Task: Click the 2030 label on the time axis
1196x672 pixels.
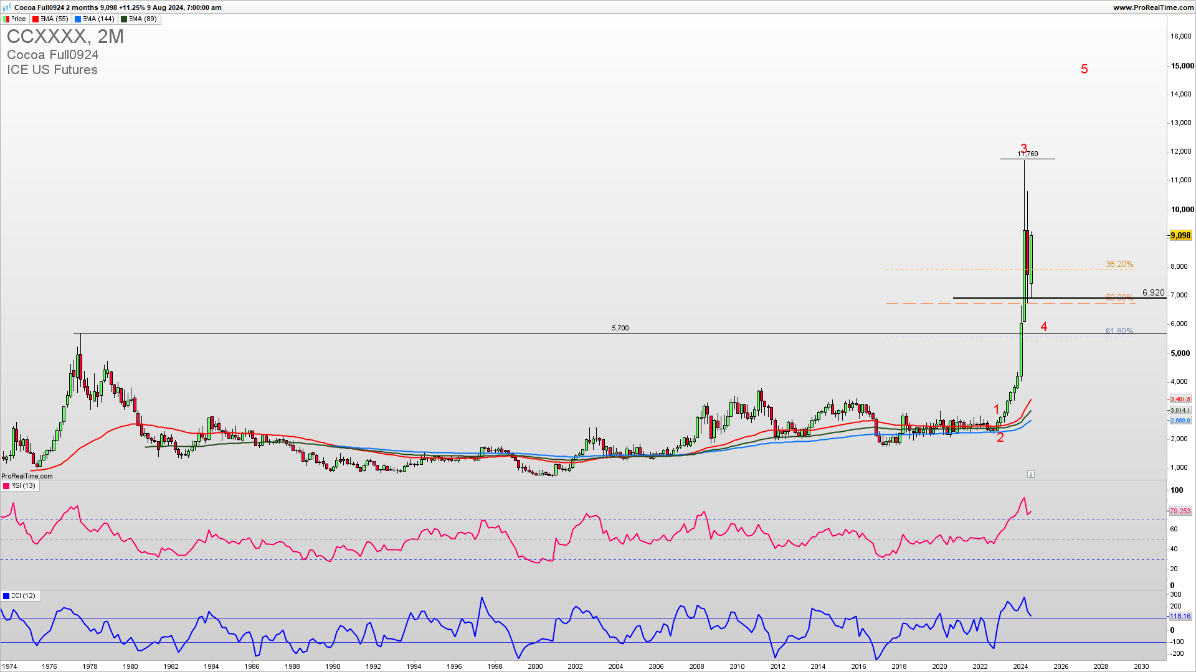Action: [1141, 666]
